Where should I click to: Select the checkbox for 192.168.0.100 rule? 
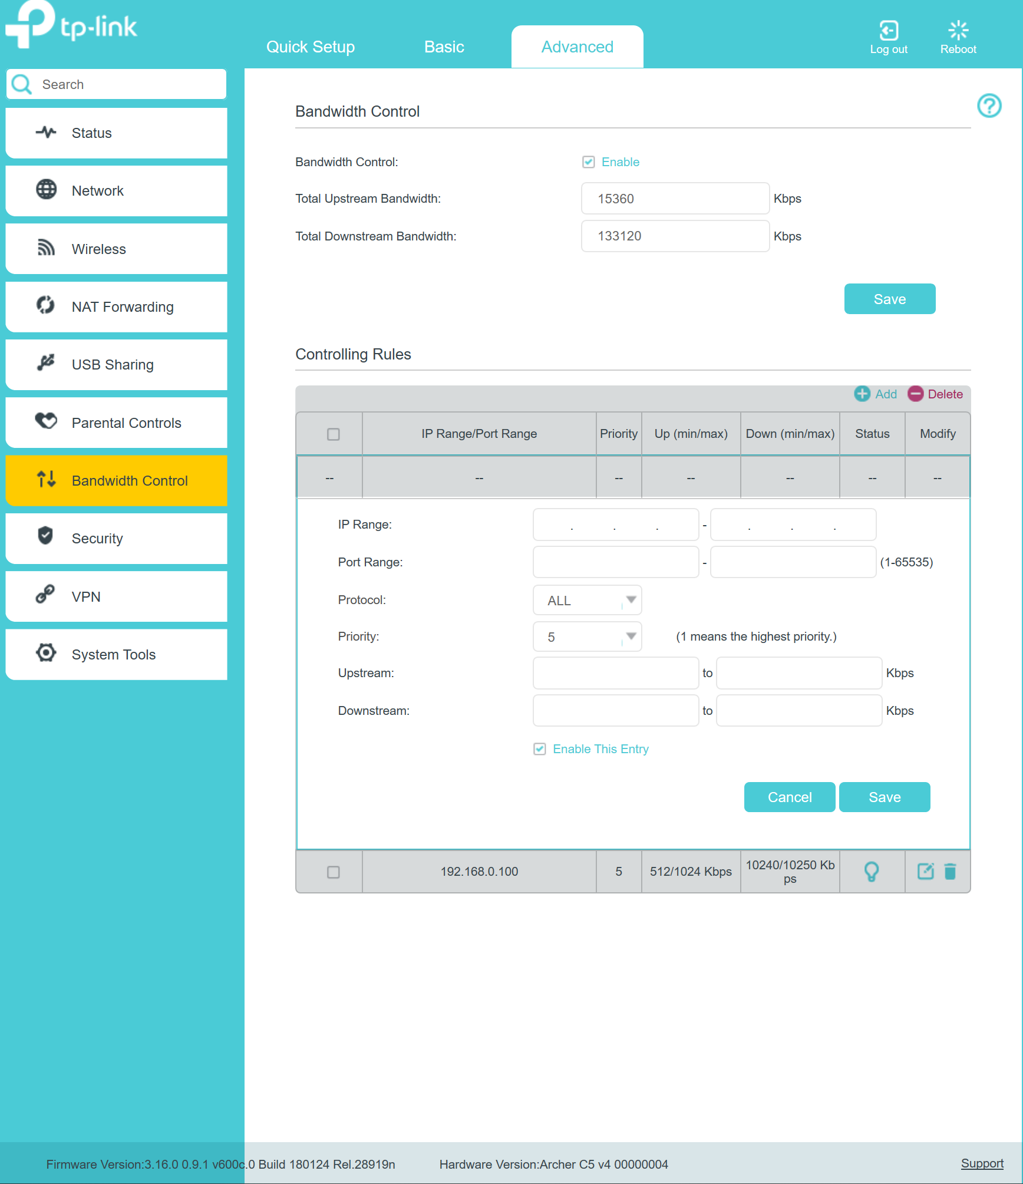333,872
